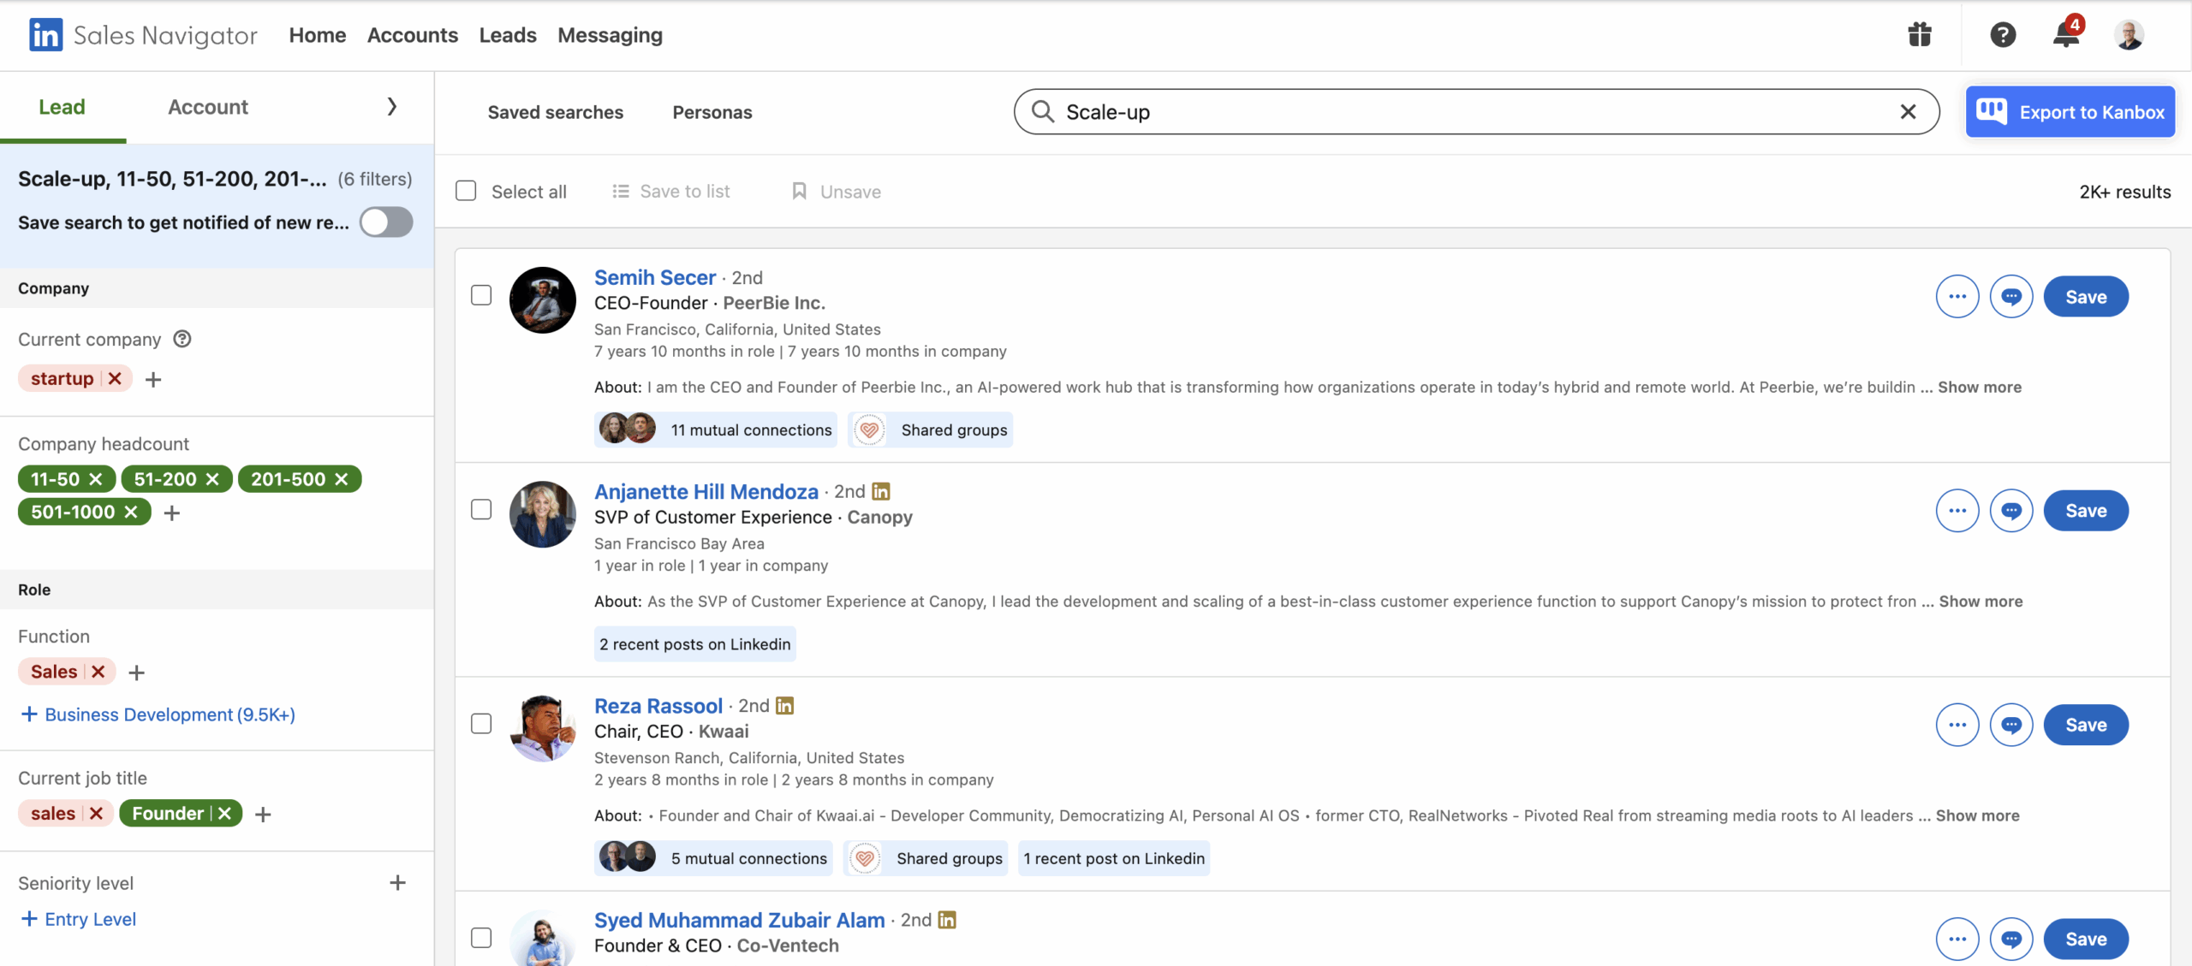Screen dimensions: 2192x966
Task: Add another Current job title filter
Action: [263, 814]
